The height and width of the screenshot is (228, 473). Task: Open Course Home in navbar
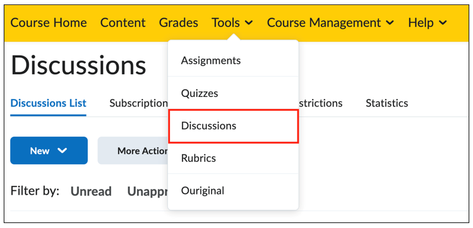coord(49,23)
